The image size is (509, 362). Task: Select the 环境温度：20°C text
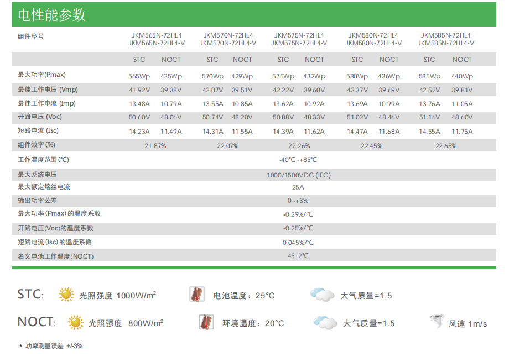[253, 323]
